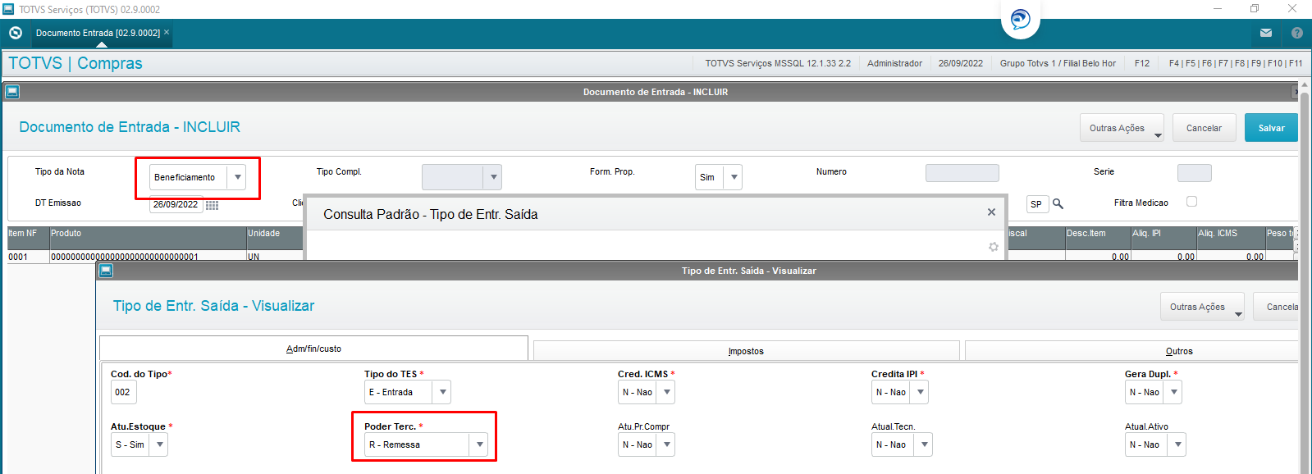Open the Tipo da Nota Beneficiamento dropdown

(237, 177)
